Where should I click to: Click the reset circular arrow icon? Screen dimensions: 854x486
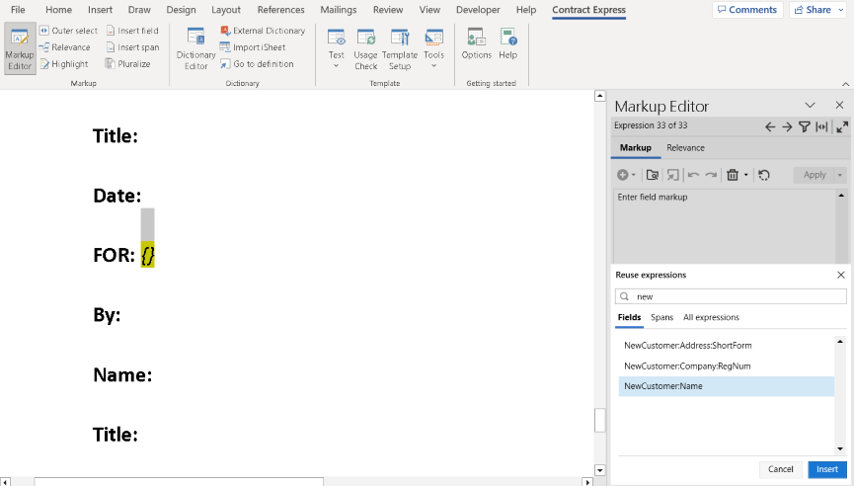point(764,175)
